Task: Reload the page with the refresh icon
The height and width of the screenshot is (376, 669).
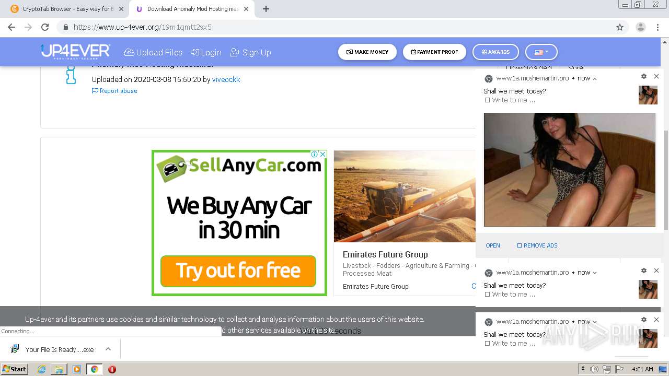Action: [x=45, y=27]
